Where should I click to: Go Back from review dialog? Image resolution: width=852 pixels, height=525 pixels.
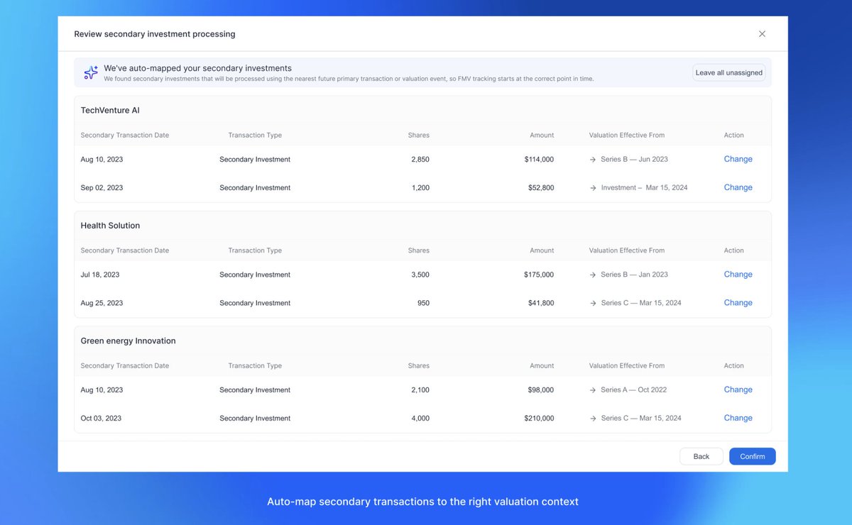[701, 456]
